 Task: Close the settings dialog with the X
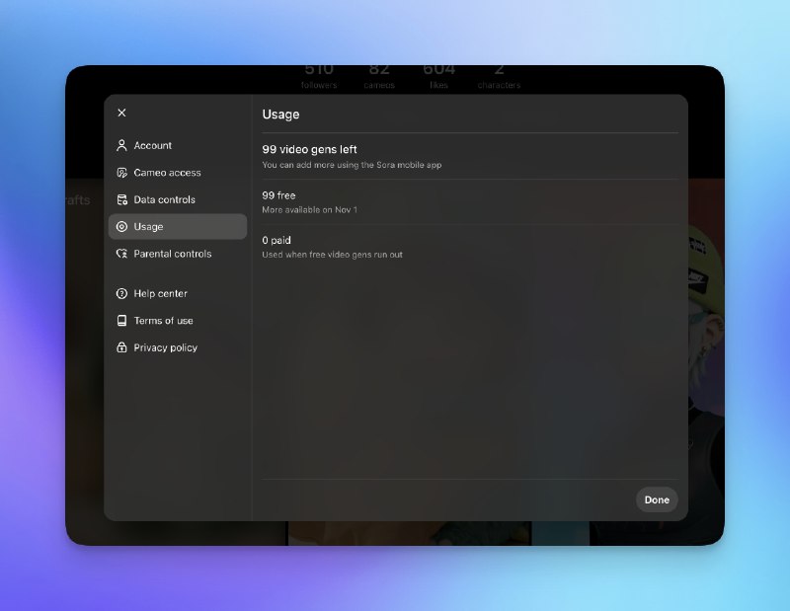click(121, 113)
